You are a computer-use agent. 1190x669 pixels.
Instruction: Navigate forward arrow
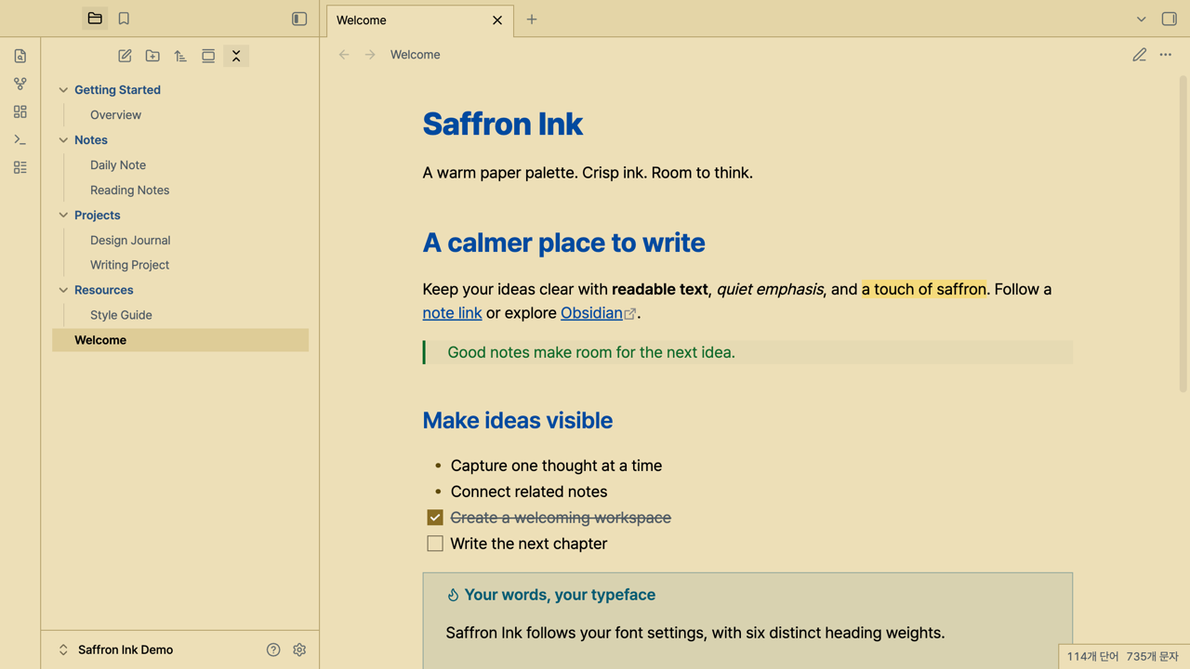tap(370, 55)
